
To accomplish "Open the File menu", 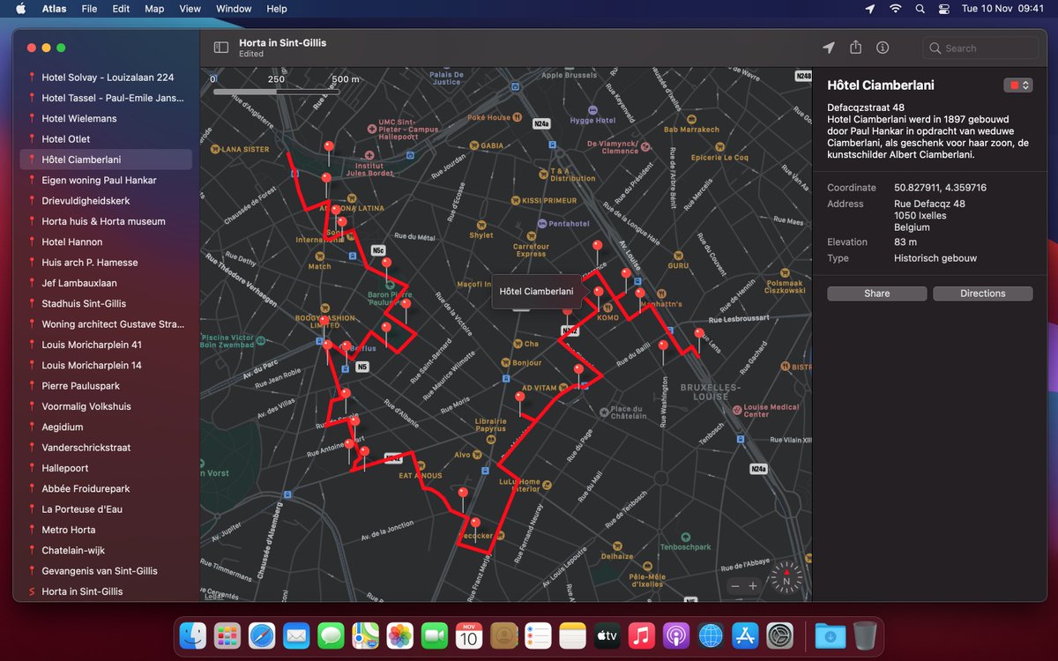I will click(x=89, y=9).
